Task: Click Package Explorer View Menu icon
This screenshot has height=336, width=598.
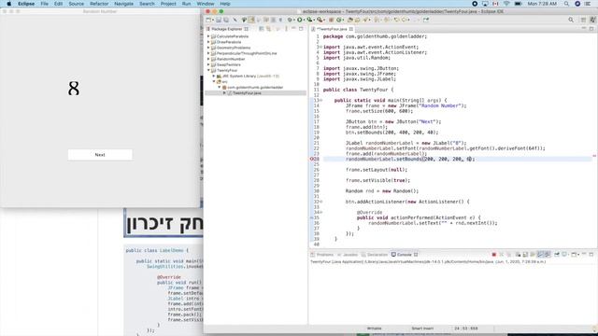Action: (x=287, y=29)
